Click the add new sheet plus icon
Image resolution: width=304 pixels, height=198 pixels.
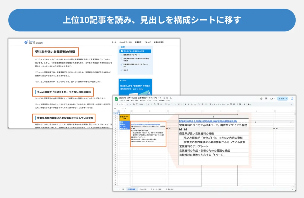click(x=119, y=189)
